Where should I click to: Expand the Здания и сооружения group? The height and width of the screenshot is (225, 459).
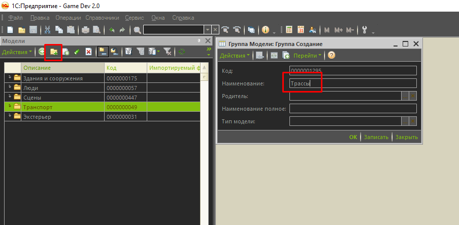coord(9,77)
